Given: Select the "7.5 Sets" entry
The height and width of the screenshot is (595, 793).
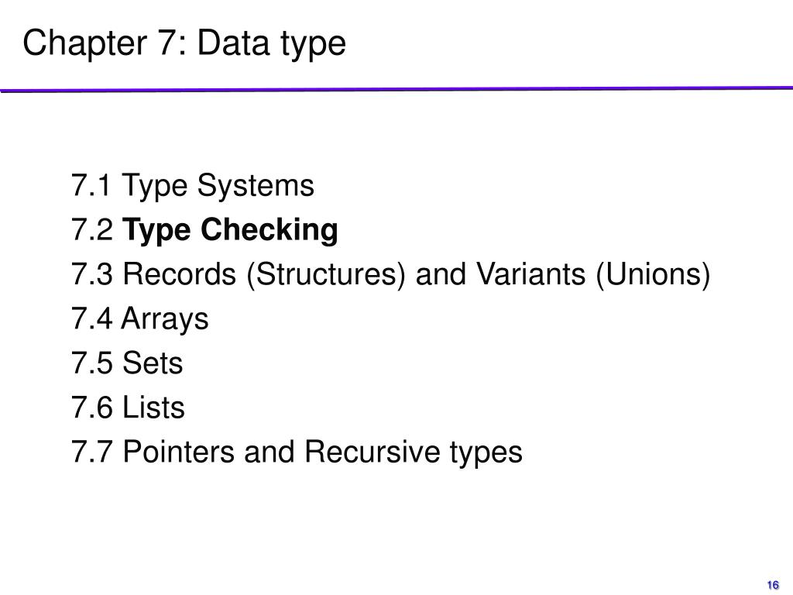Looking at the screenshot, I should tap(127, 363).
